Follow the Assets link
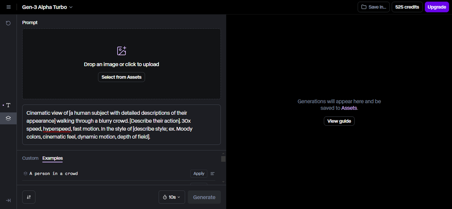Image resolution: width=452 pixels, height=209 pixels. (349, 108)
